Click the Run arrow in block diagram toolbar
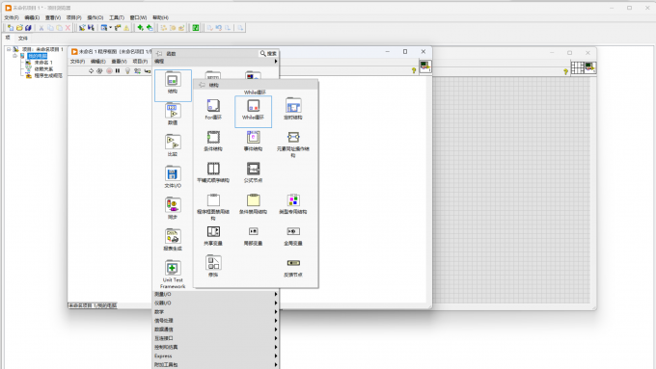 click(x=92, y=71)
